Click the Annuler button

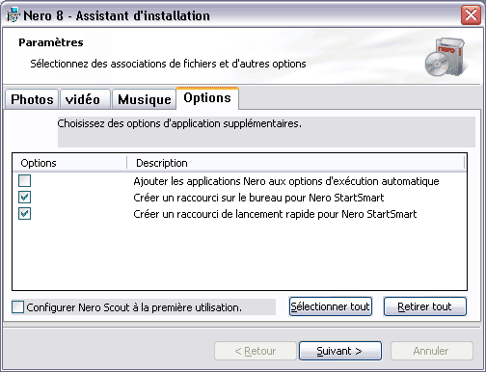432,351
